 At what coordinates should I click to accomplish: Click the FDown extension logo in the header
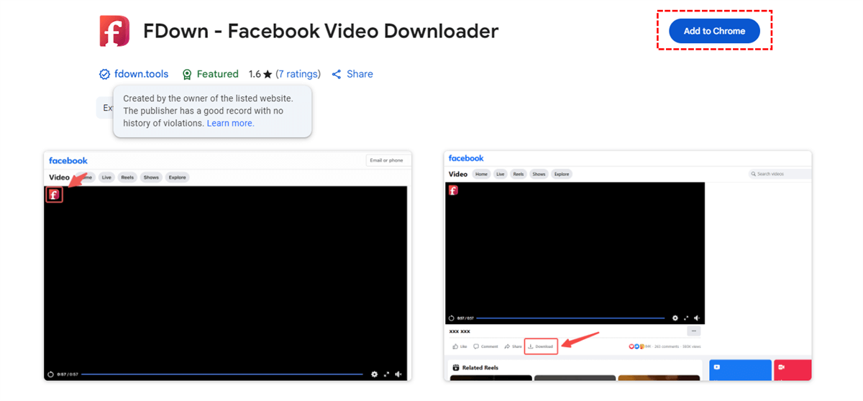coord(114,31)
